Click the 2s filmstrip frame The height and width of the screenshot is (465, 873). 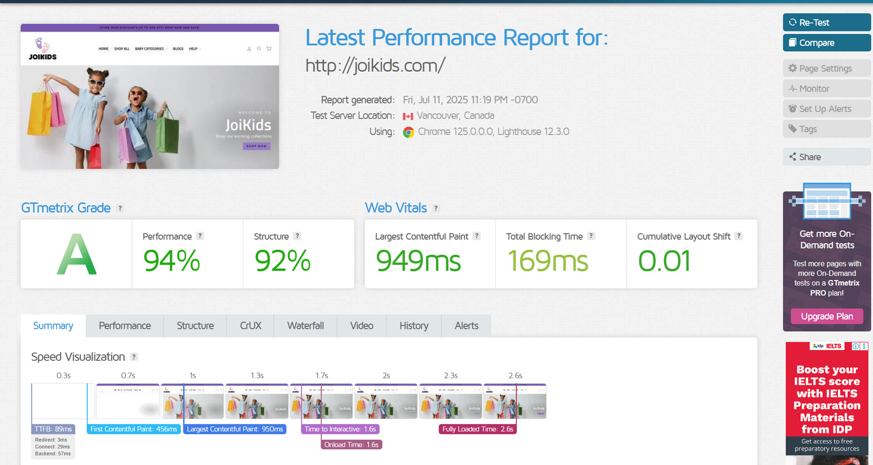tap(386, 401)
